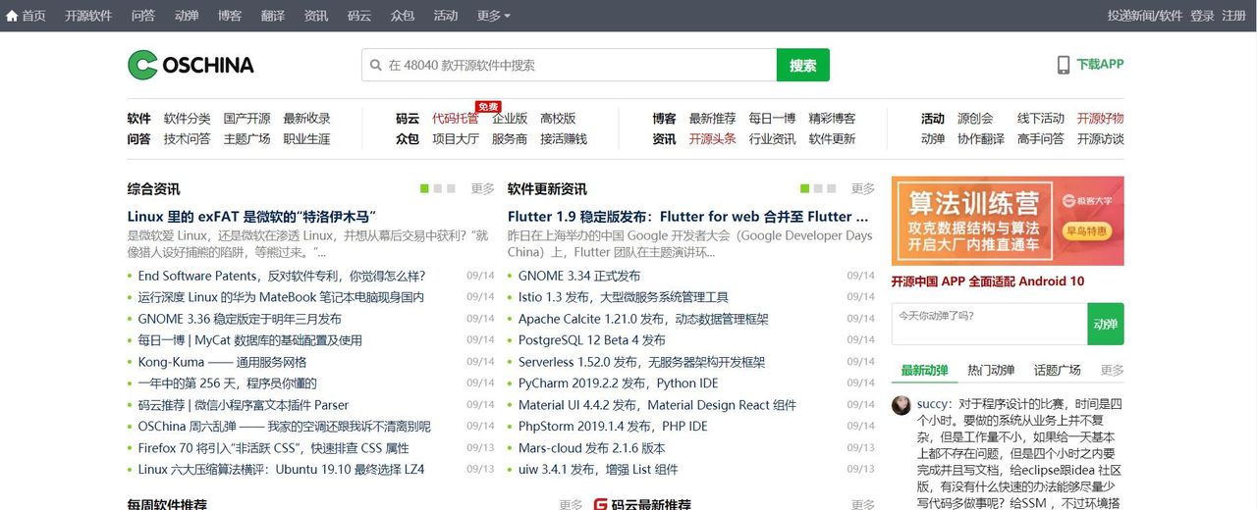
Task: Open 开源软件 in the top bar
Action: pos(88,16)
